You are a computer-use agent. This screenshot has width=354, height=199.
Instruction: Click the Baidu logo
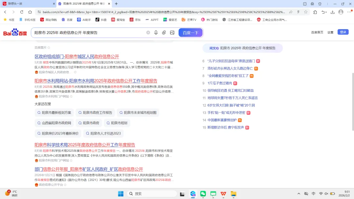click(x=15, y=32)
